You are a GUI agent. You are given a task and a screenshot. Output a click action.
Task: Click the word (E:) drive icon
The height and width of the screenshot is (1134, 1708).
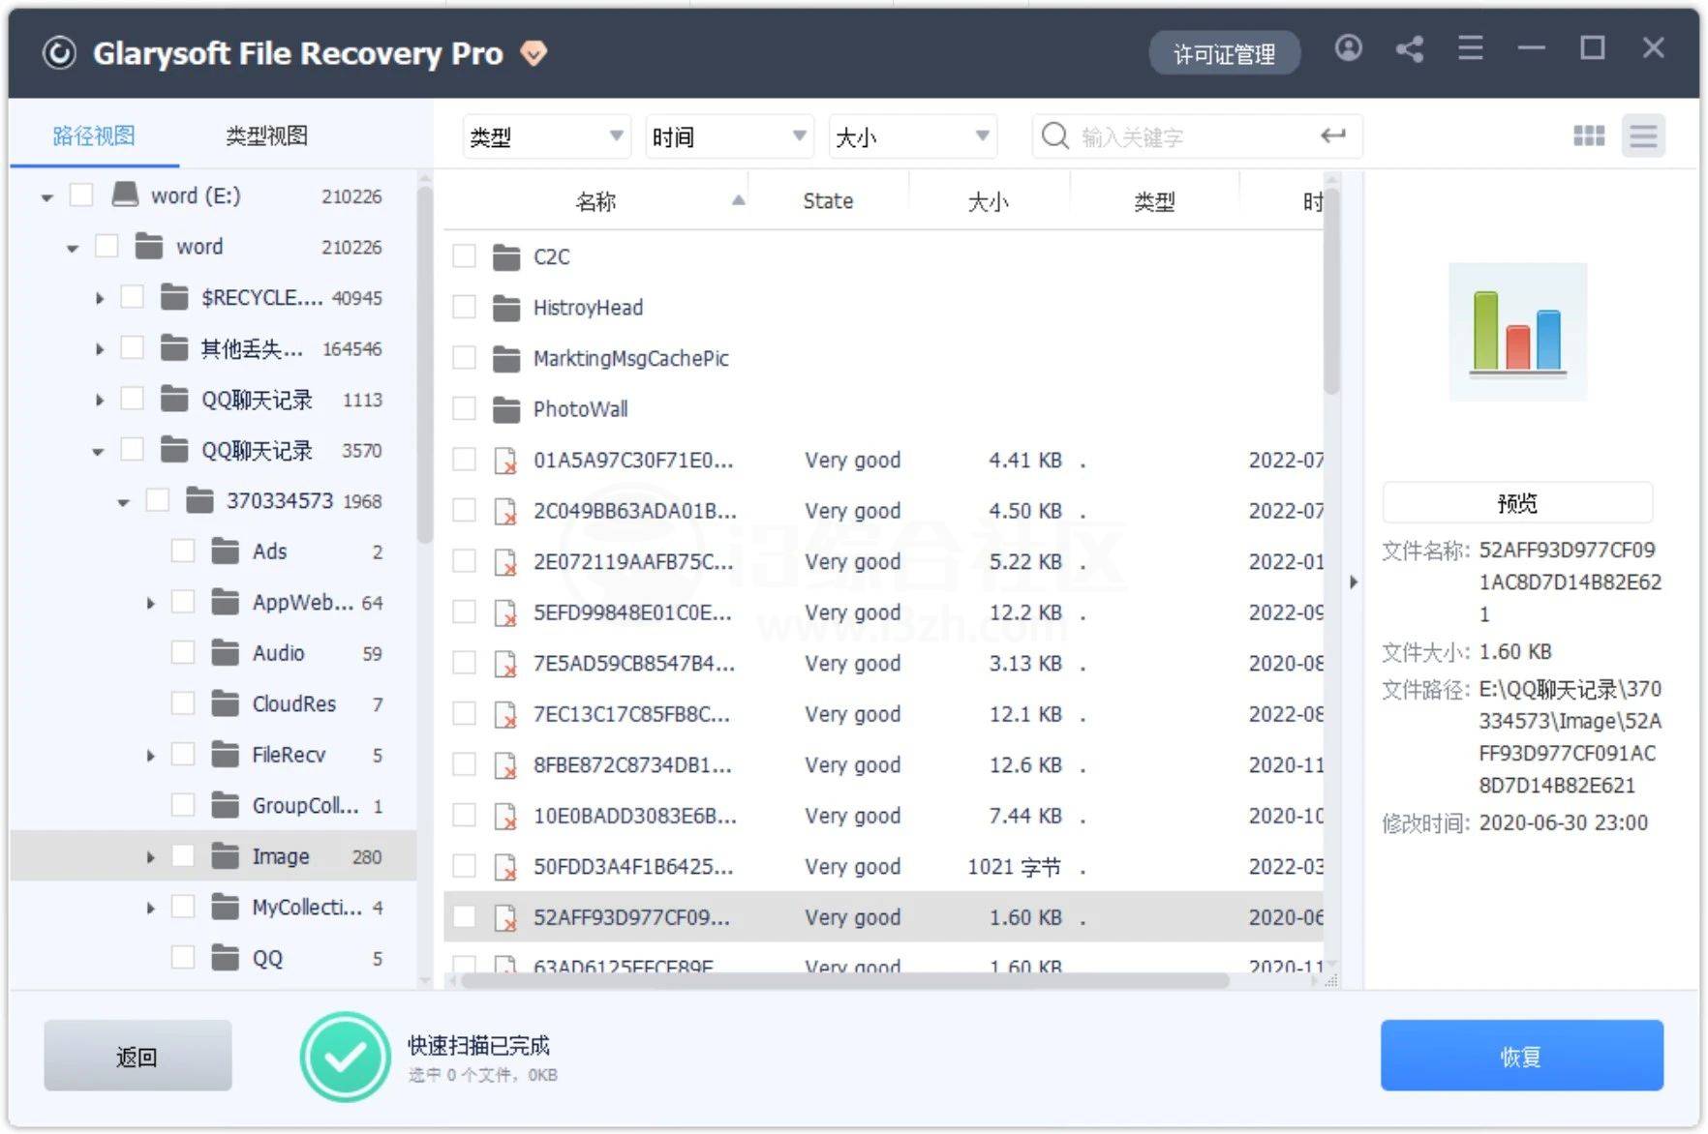(x=125, y=194)
